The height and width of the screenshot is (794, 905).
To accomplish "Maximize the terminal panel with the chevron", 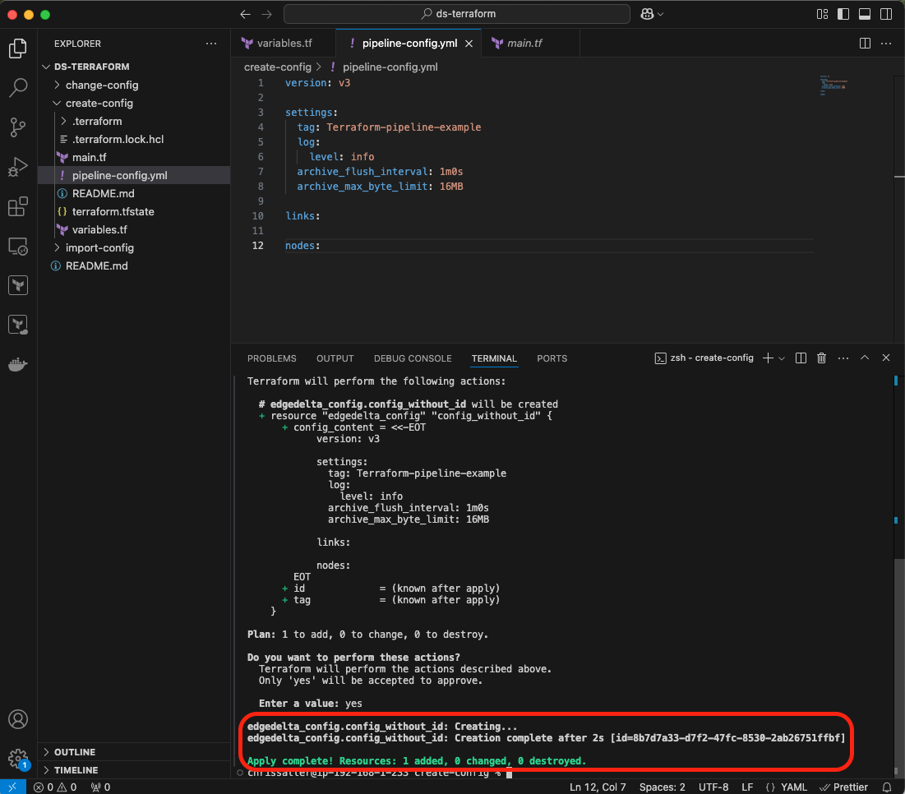I will click(865, 358).
